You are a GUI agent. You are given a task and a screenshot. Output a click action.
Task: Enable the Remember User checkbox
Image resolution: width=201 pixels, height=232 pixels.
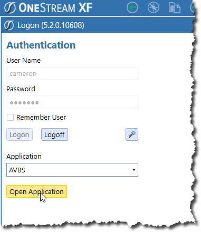(10, 118)
